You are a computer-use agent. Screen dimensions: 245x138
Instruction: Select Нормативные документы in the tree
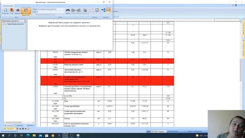[x=15, y=24]
